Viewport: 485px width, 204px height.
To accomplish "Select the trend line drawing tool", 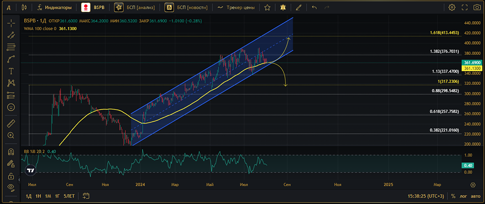I will [x=11, y=35].
